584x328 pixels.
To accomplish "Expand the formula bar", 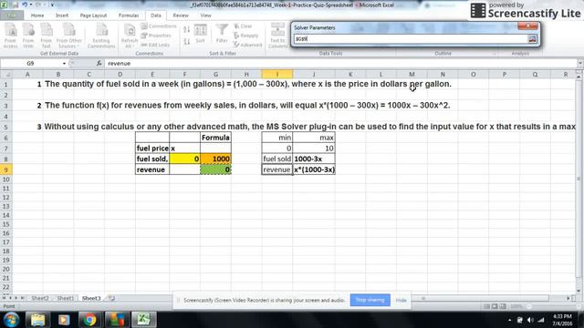I will 580,64.
